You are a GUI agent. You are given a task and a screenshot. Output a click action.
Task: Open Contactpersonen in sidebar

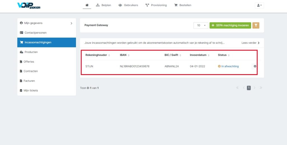click(47, 33)
